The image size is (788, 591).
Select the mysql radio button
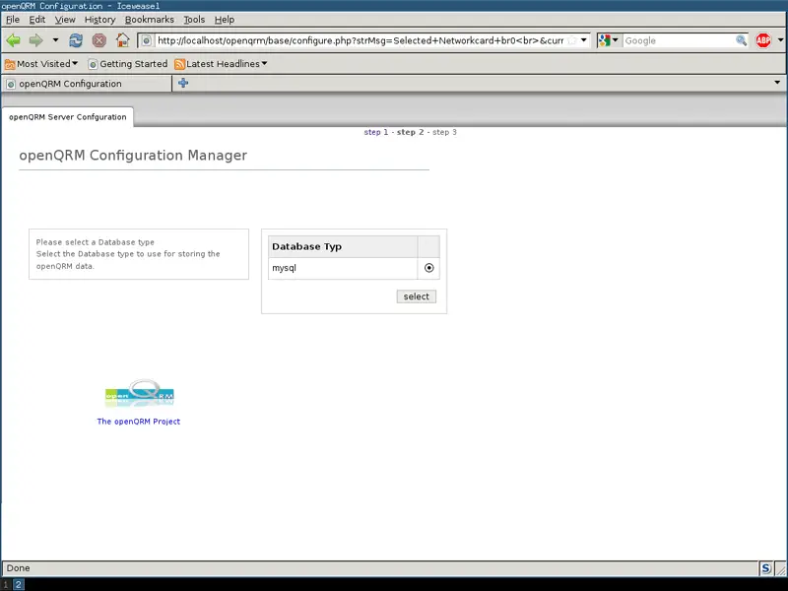click(428, 268)
